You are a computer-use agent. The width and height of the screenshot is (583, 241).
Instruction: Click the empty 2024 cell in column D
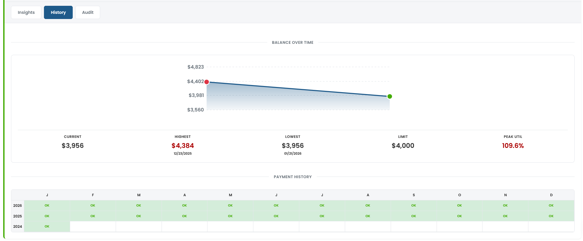(x=551, y=227)
